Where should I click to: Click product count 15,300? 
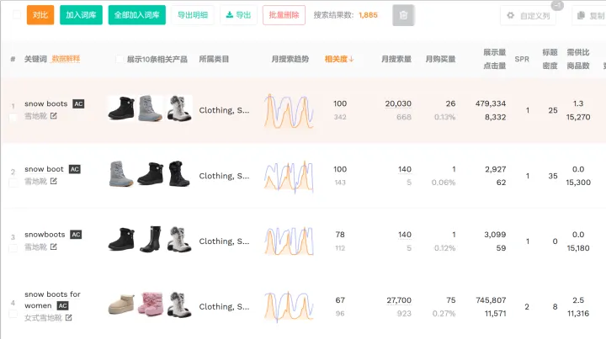tap(578, 183)
